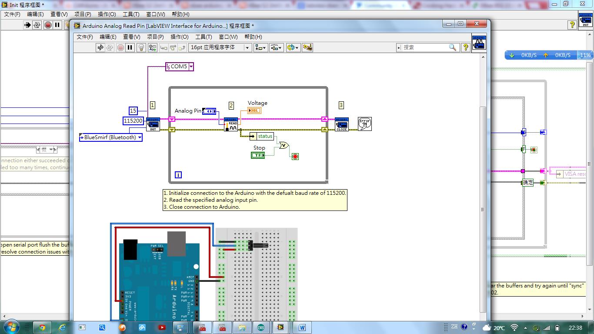
Task: Open the 16pt application font dropdown
Action: 220,47
